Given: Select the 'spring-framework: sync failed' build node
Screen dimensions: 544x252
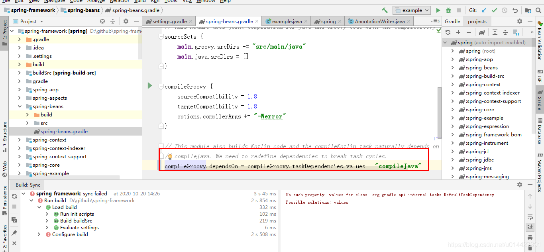Looking at the screenshot, I should 72,194.
